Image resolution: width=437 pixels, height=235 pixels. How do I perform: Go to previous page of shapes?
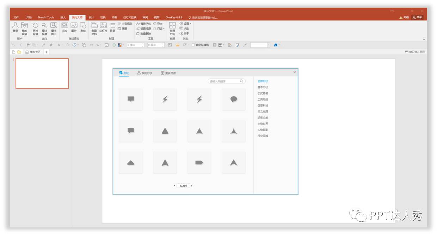174,186
